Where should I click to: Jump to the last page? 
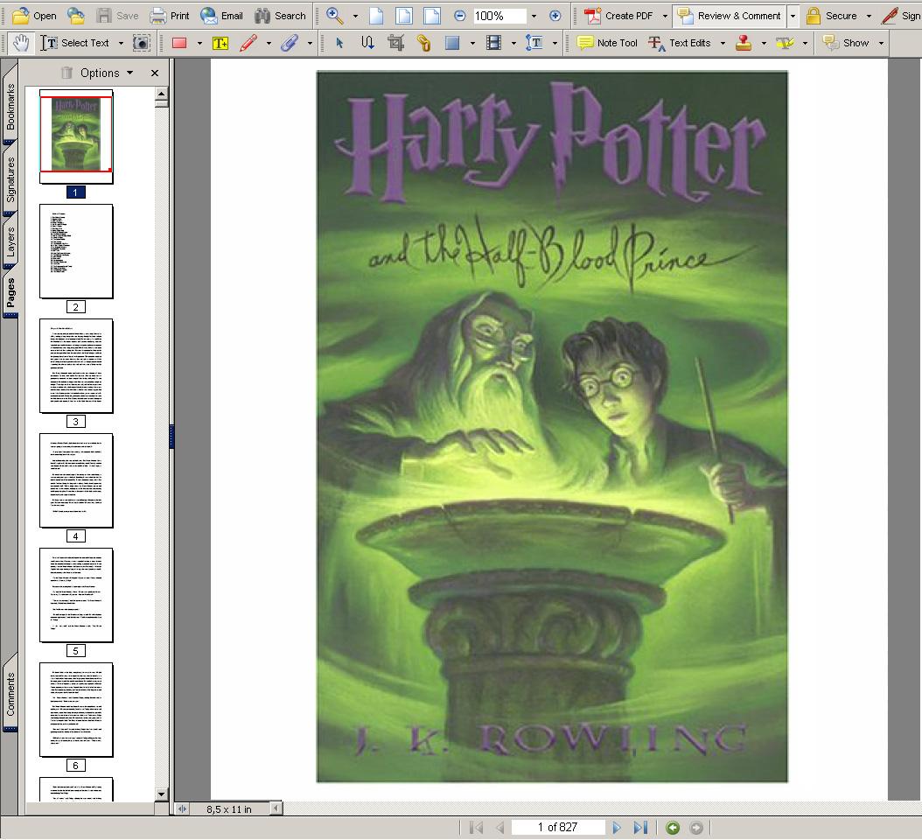(640, 828)
